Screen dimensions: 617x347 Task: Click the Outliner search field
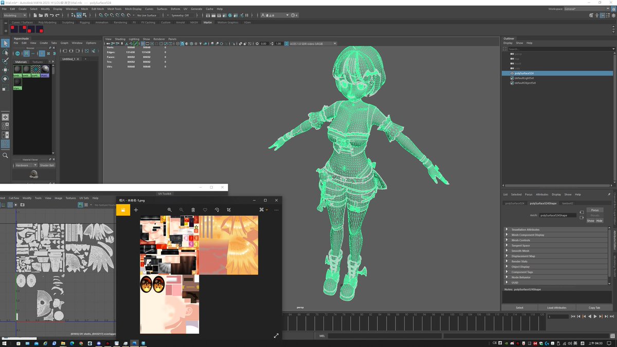pyautogui.click(x=560, y=49)
